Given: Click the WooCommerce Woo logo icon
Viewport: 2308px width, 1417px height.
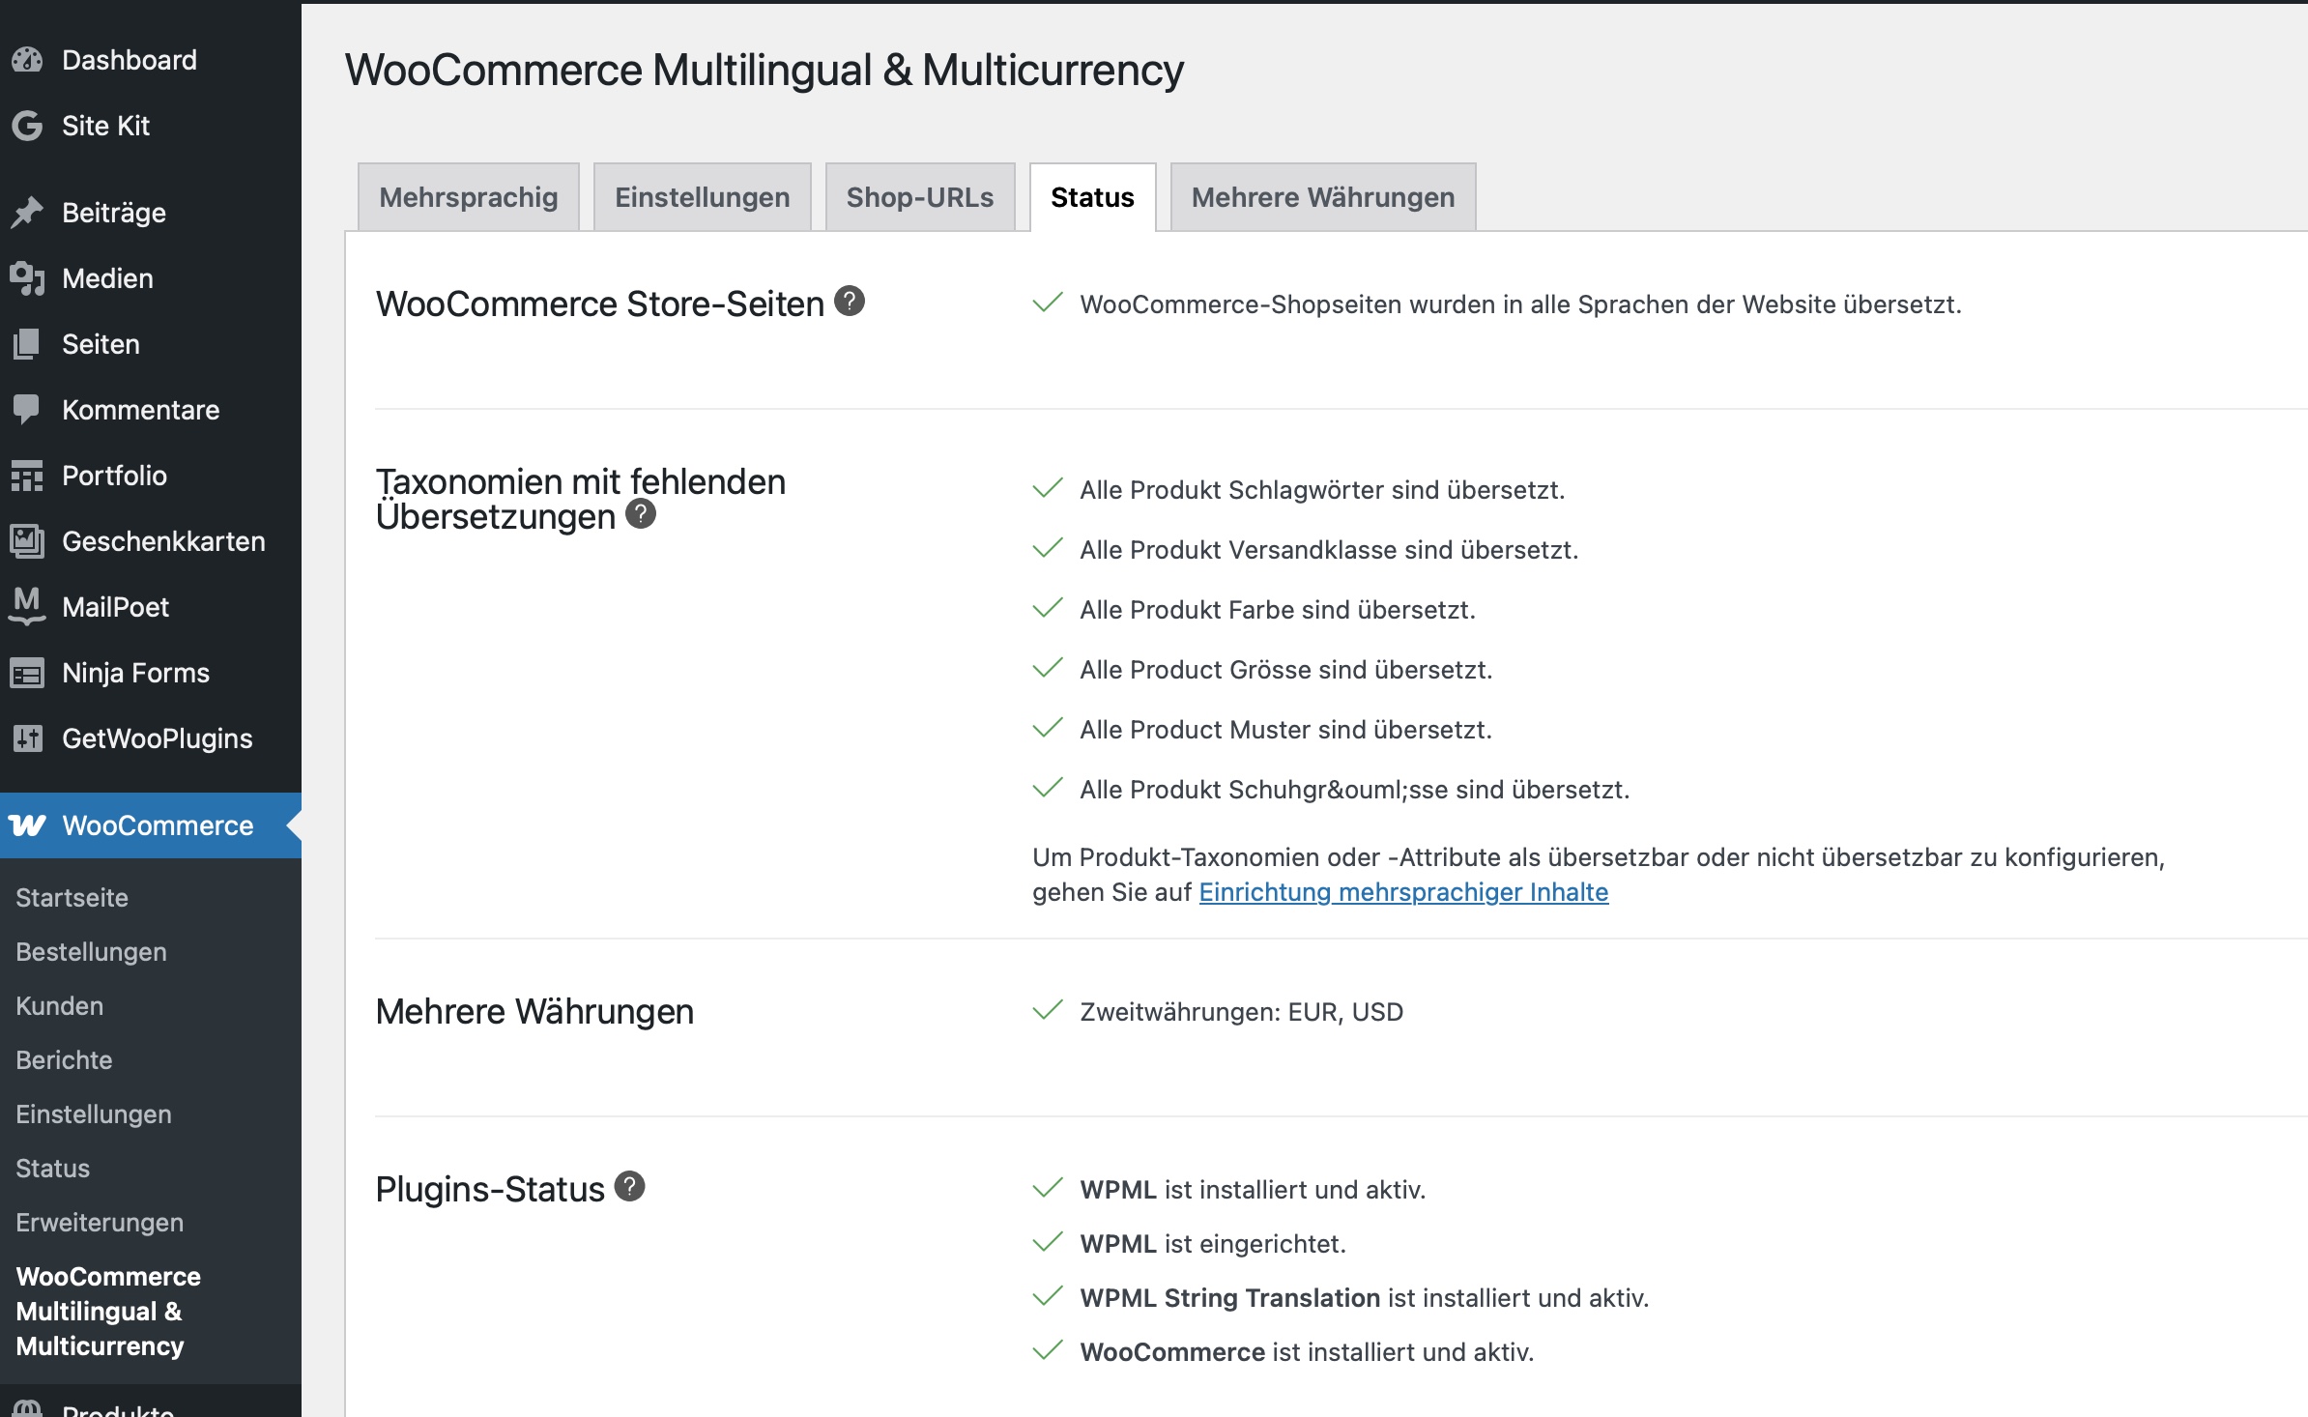Looking at the screenshot, I should click(x=27, y=825).
